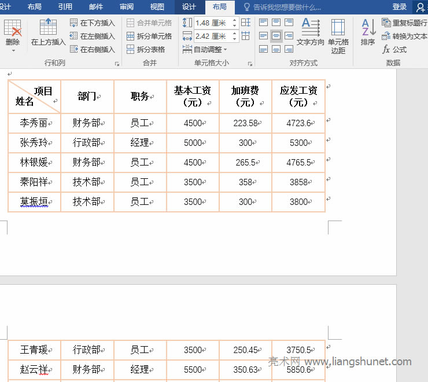Open the Delete (删除) dropdown arrow

pos(12,50)
